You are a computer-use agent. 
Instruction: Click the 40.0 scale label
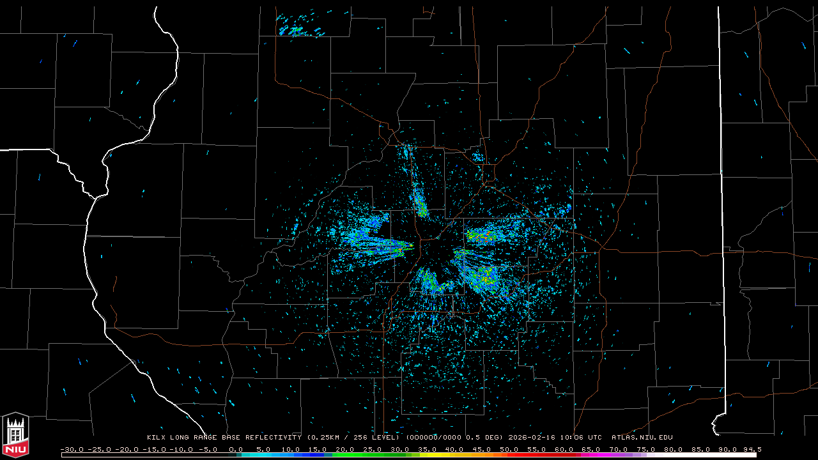tap(454, 449)
